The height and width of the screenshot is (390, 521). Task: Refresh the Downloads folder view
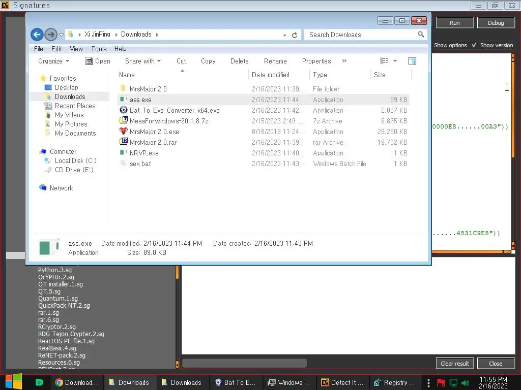tap(295, 35)
